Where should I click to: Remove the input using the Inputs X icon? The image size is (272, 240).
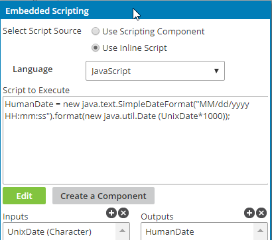coord(123,213)
